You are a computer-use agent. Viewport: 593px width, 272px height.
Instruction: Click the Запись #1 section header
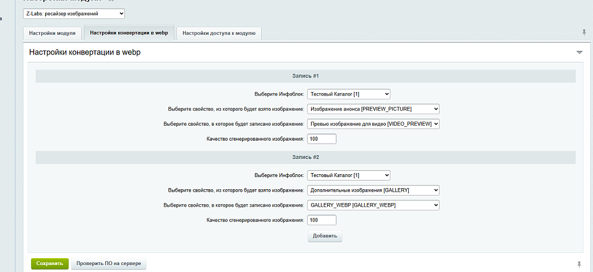pos(305,76)
